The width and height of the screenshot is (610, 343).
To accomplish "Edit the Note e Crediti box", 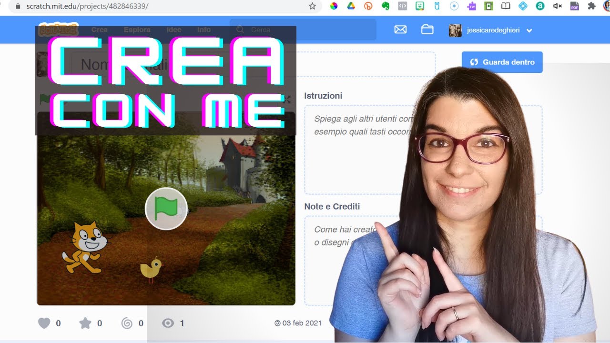I will point(423,261).
